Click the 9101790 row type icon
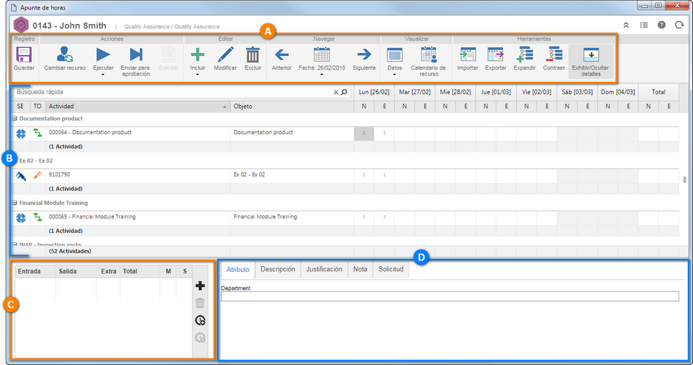Viewport: 693px width, 365px height. pyautogui.click(x=38, y=176)
